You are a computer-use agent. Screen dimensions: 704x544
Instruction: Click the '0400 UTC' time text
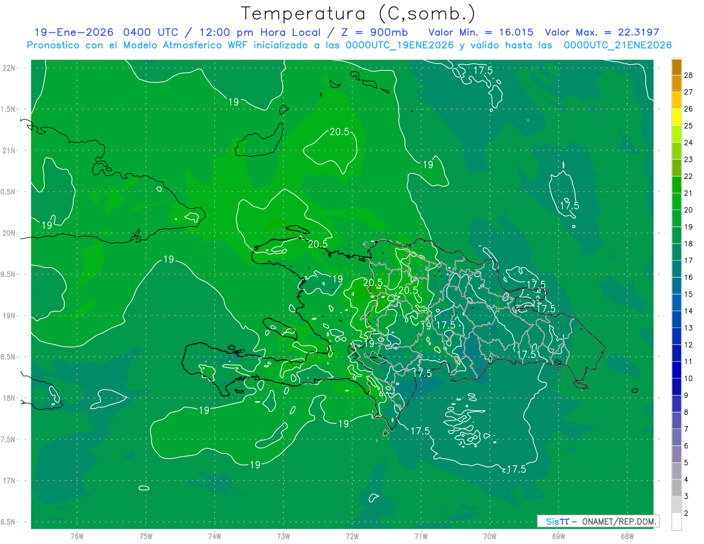pyautogui.click(x=151, y=32)
